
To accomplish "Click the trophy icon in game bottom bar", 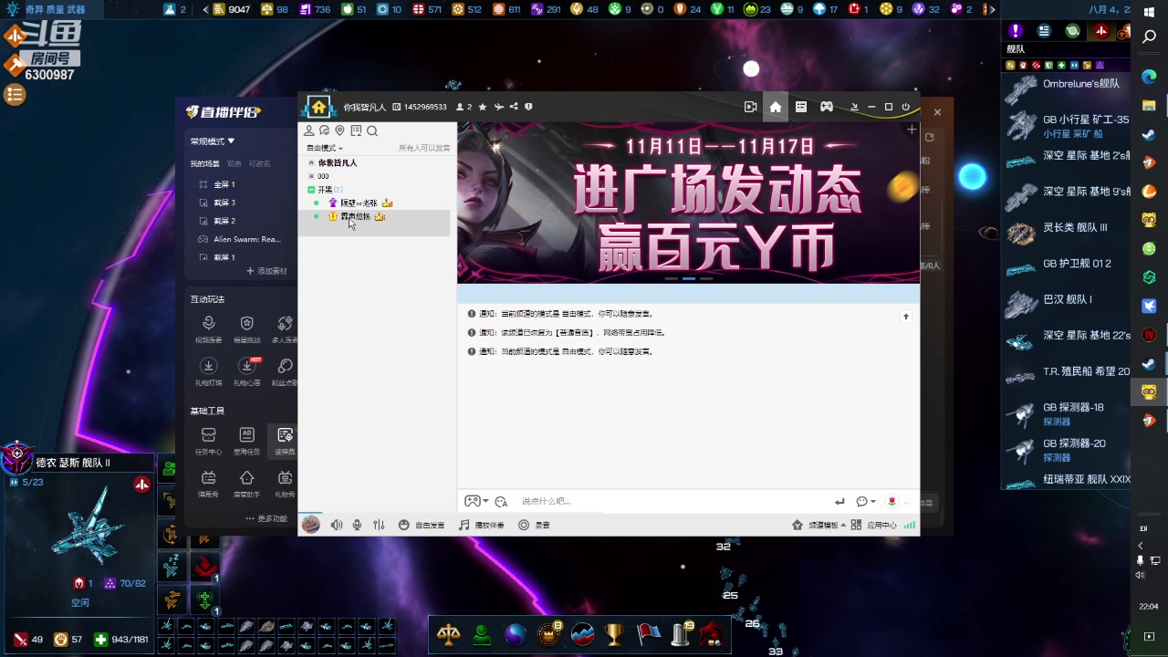I will tap(614, 634).
